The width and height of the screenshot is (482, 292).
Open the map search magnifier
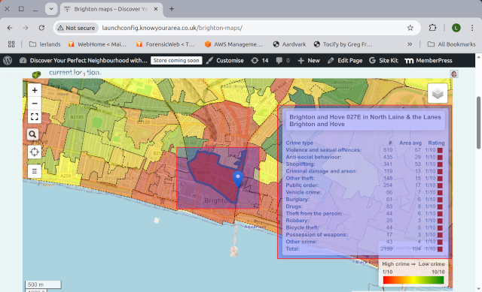click(32, 134)
